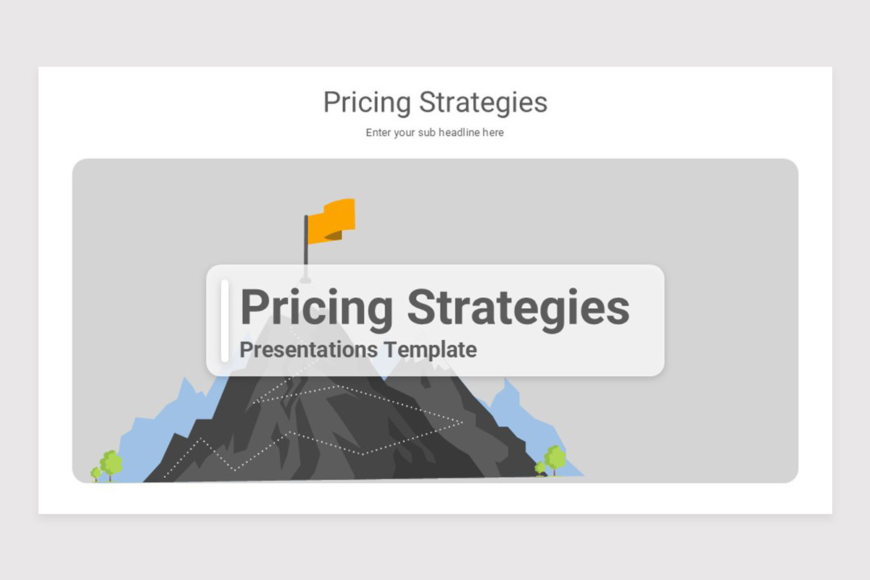870x580 pixels.
Task: Select the white vertical accent bar
Action: click(225, 320)
